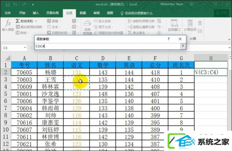
Task: Open the 用于公式 menu
Action: pos(103,27)
